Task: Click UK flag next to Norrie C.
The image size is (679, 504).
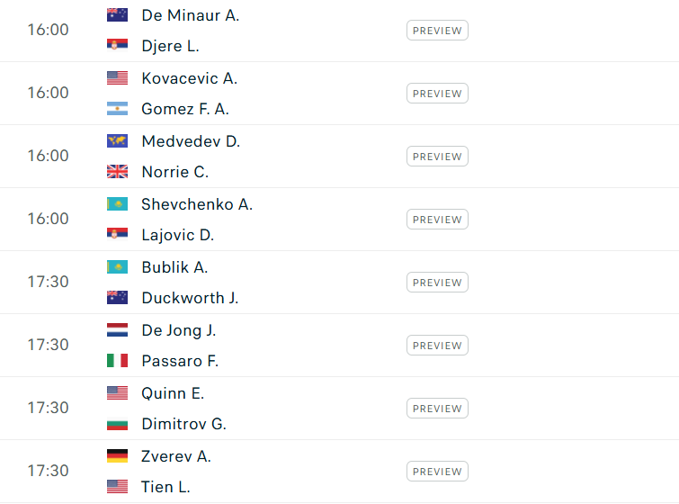Action: pyautogui.click(x=117, y=172)
